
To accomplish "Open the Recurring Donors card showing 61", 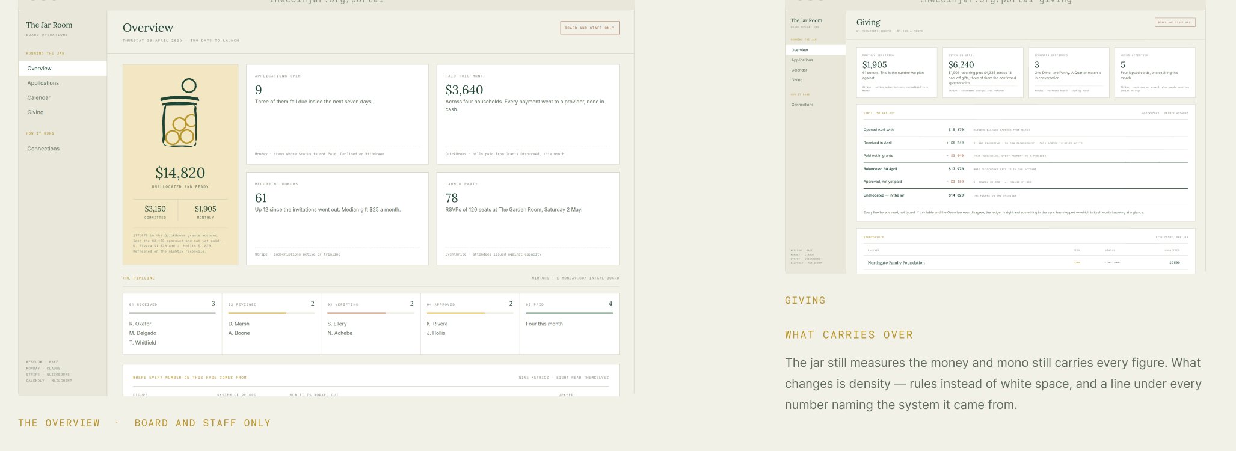I will [x=337, y=219].
